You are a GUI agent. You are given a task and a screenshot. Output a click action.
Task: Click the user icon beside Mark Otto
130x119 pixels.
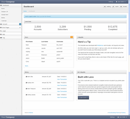click(26, 77)
